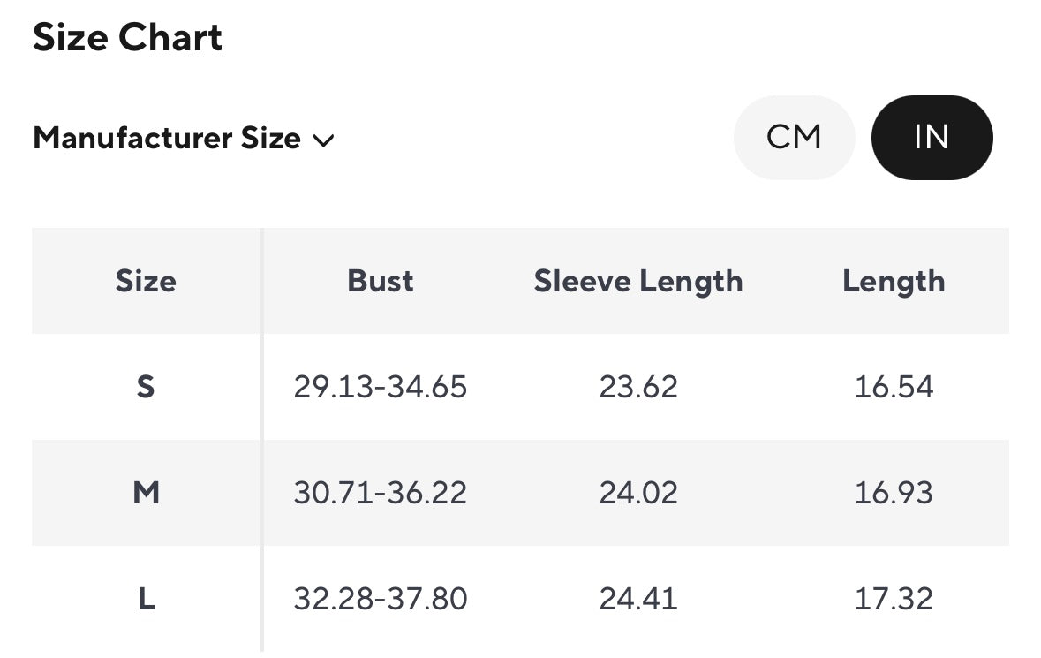Click the Bust column header
Screen dimensions: 1041x658
coord(381,281)
